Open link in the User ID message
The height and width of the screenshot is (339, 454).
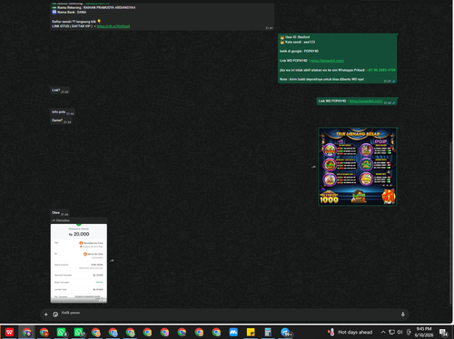tap(327, 61)
